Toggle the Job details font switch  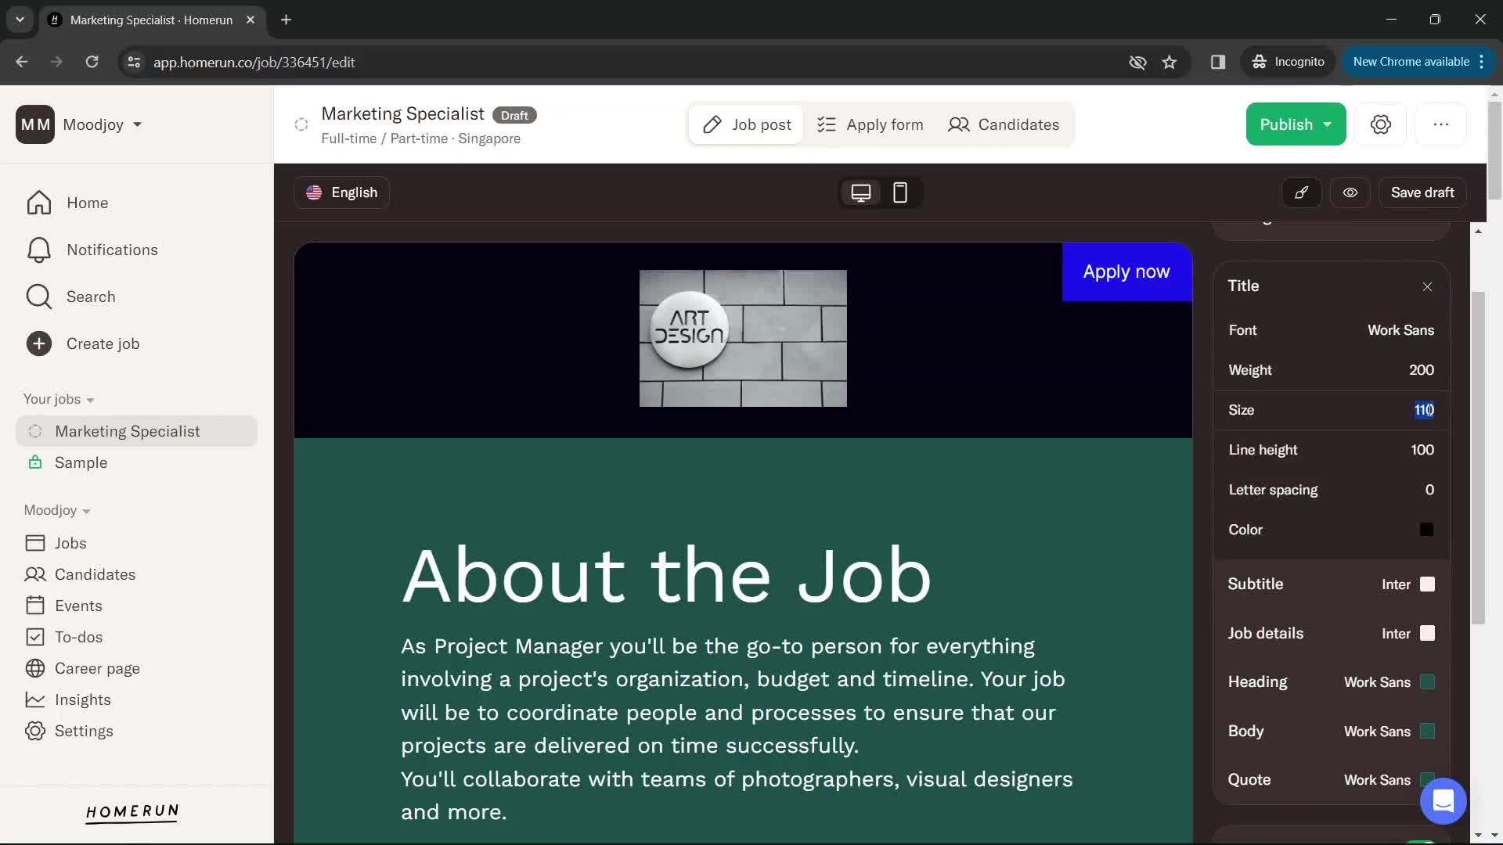pyautogui.click(x=1426, y=632)
